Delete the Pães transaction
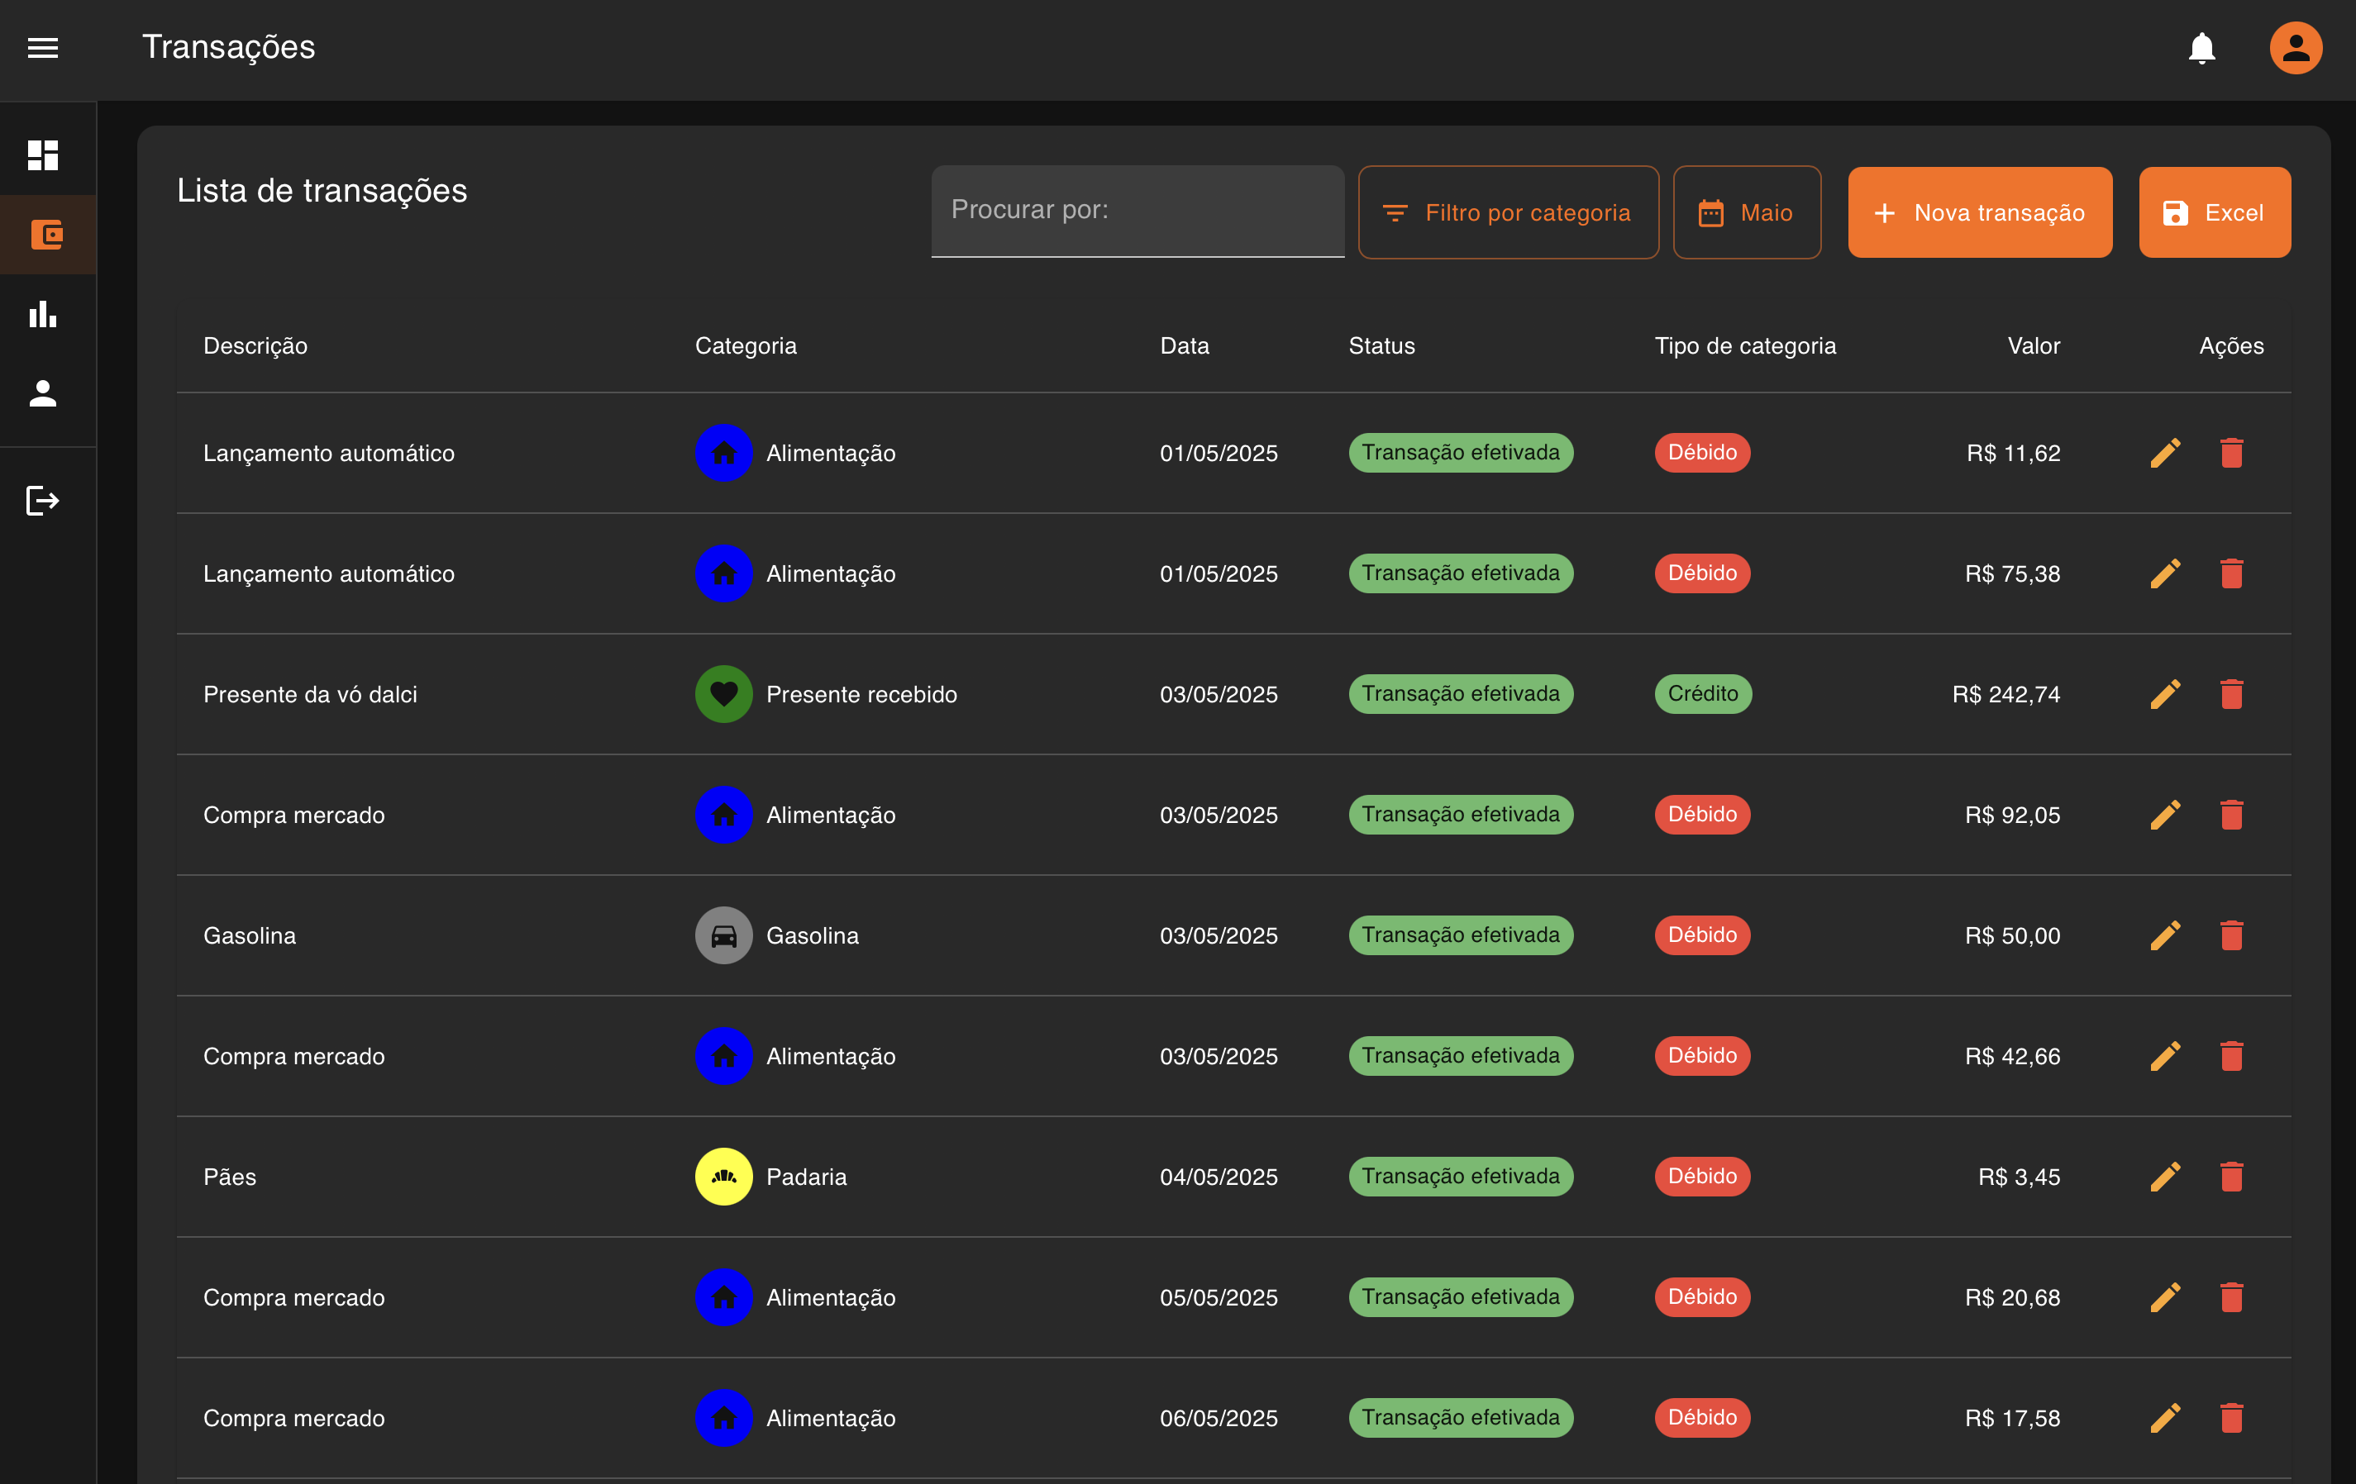Viewport: 2356px width, 1484px height. 2231,1177
